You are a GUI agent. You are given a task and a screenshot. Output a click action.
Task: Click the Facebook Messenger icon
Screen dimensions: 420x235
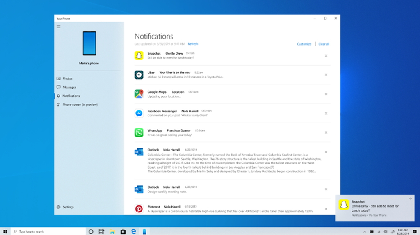[x=139, y=113]
